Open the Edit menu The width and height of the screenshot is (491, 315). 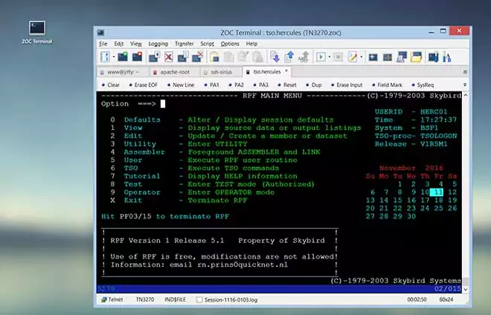coord(119,44)
